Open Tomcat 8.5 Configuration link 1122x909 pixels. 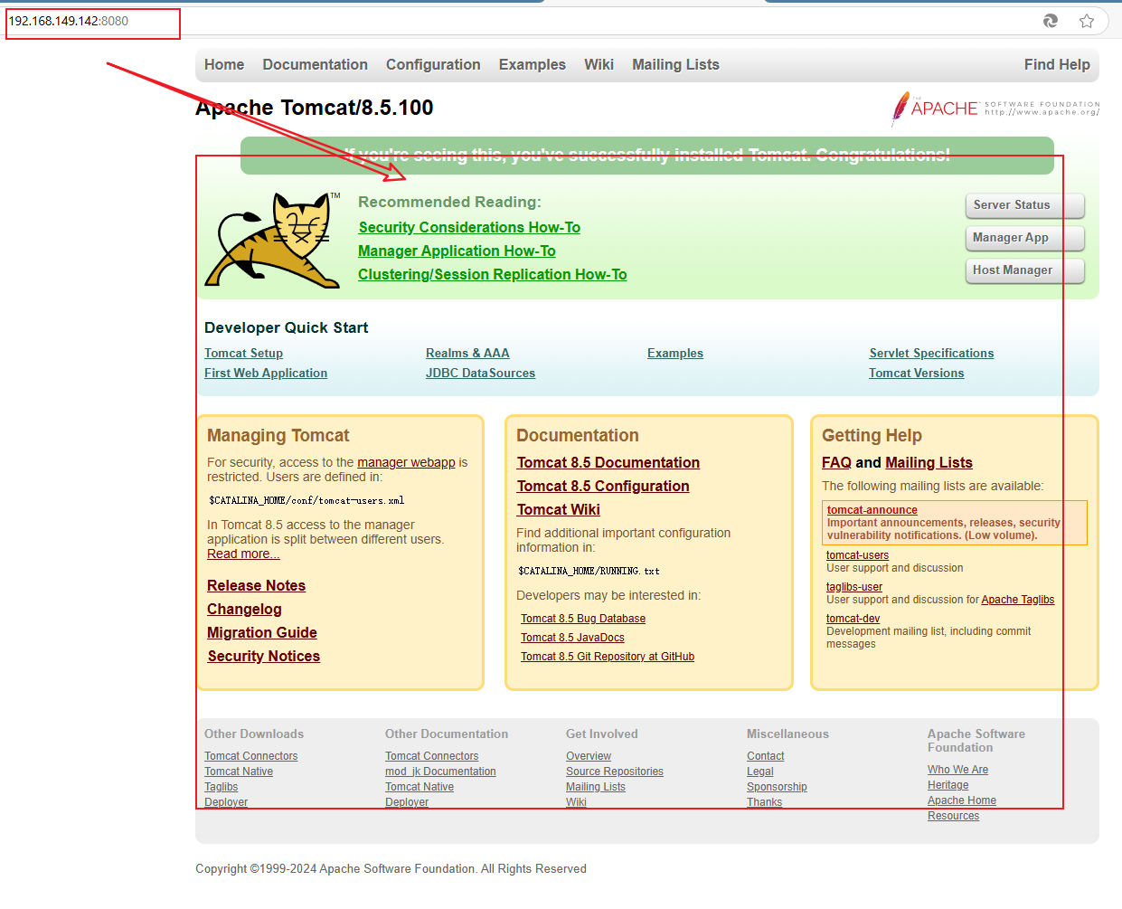603,486
